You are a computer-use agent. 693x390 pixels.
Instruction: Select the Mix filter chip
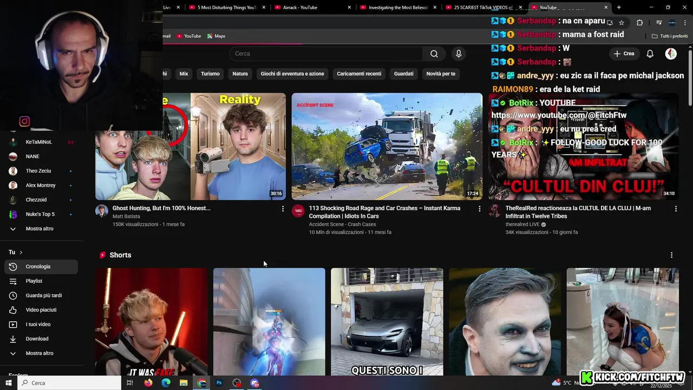184,74
